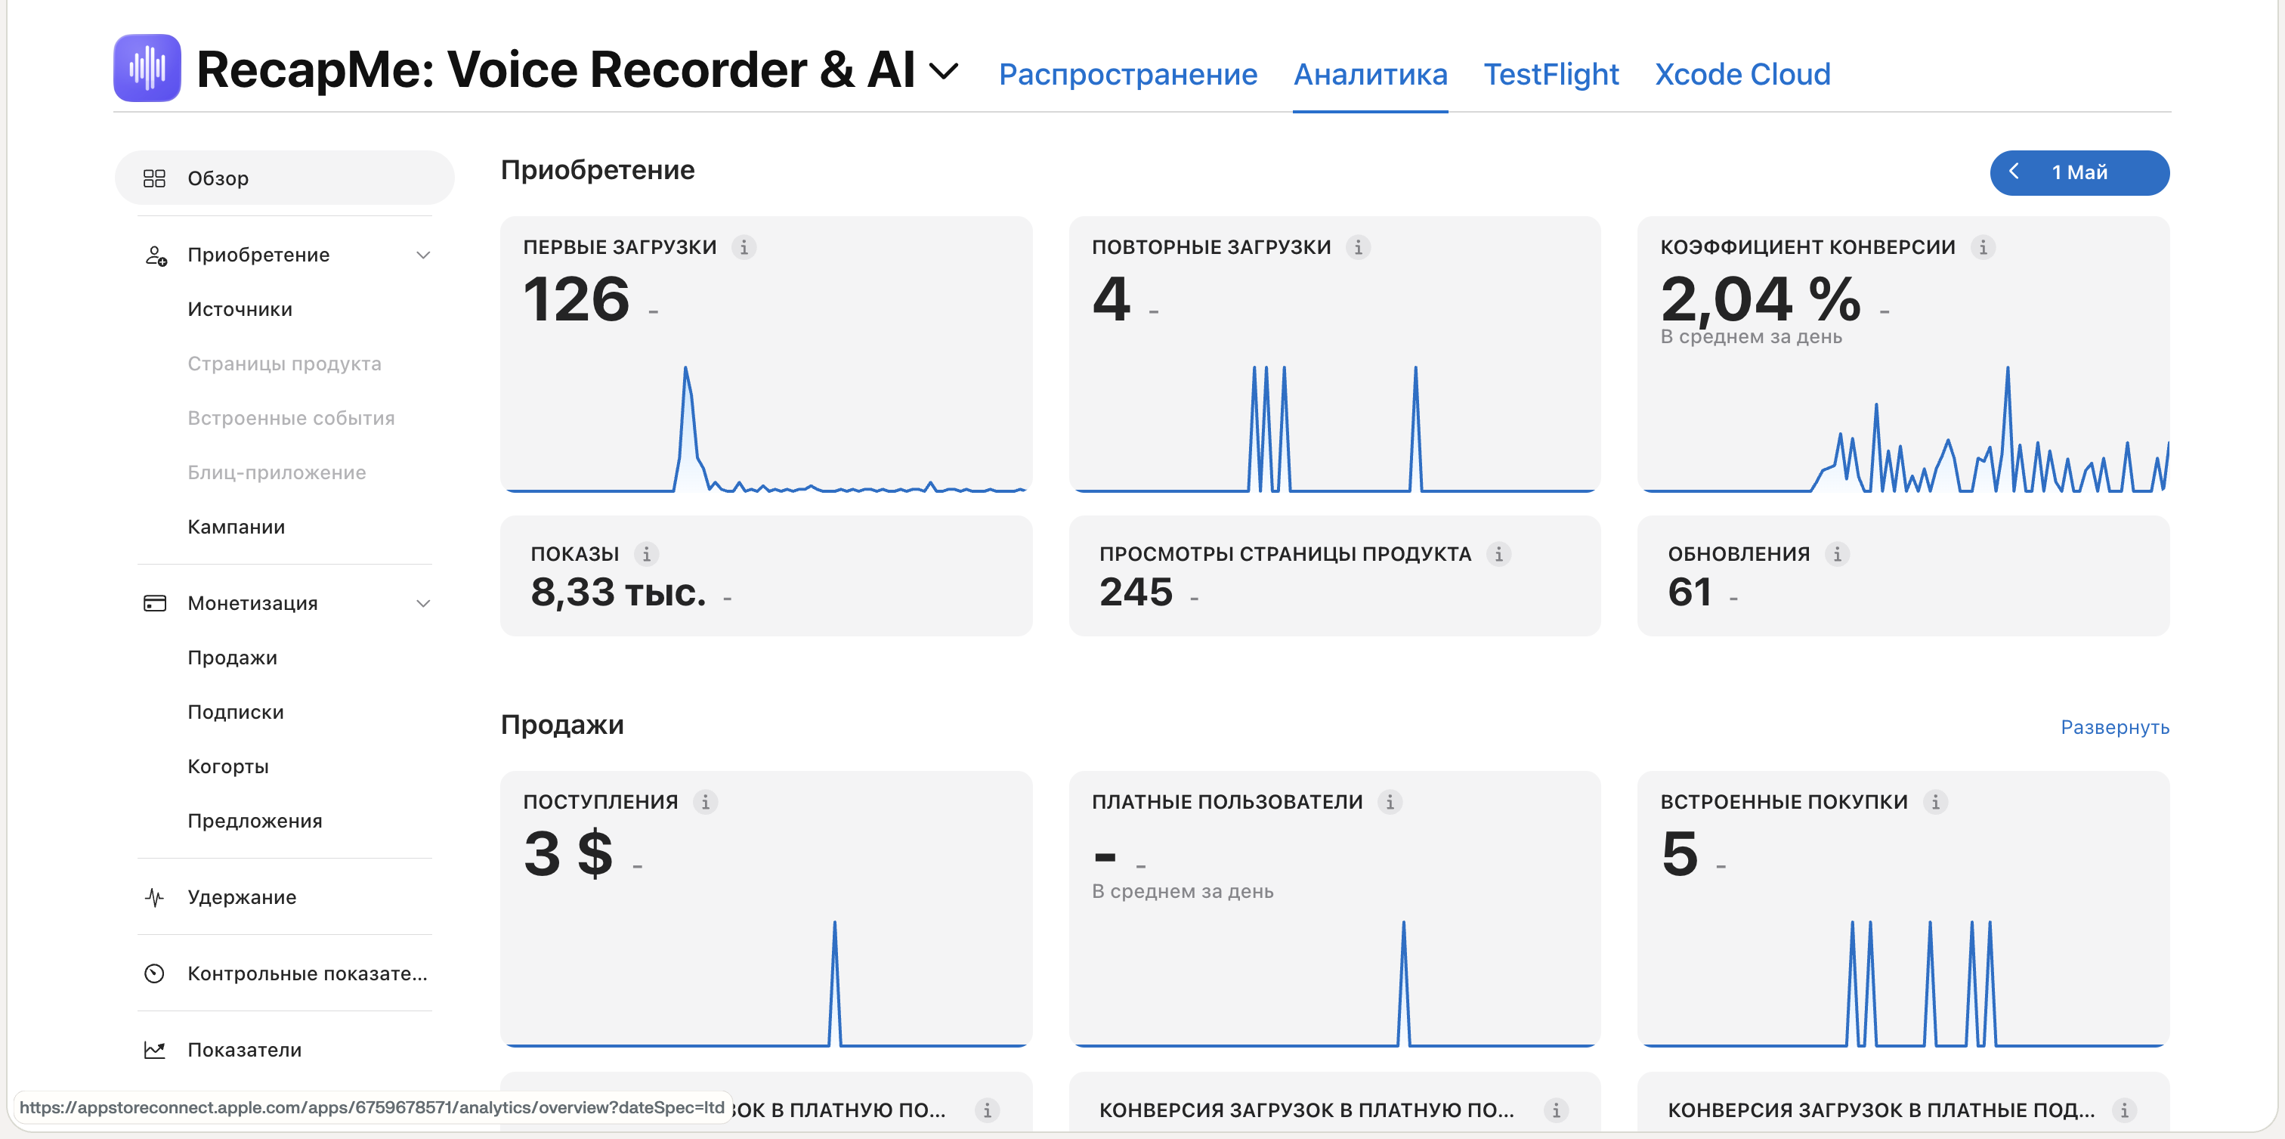
Task: Show info for Показы
Action: pos(646,555)
